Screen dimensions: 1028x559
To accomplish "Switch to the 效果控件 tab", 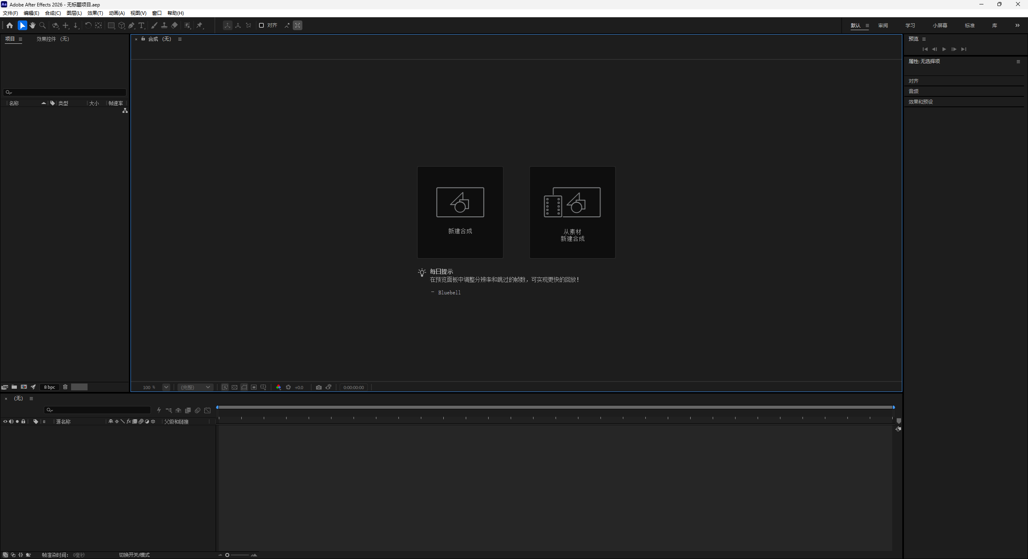I will point(53,39).
